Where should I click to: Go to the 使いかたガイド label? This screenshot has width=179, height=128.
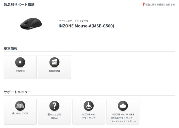tap(20, 114)
